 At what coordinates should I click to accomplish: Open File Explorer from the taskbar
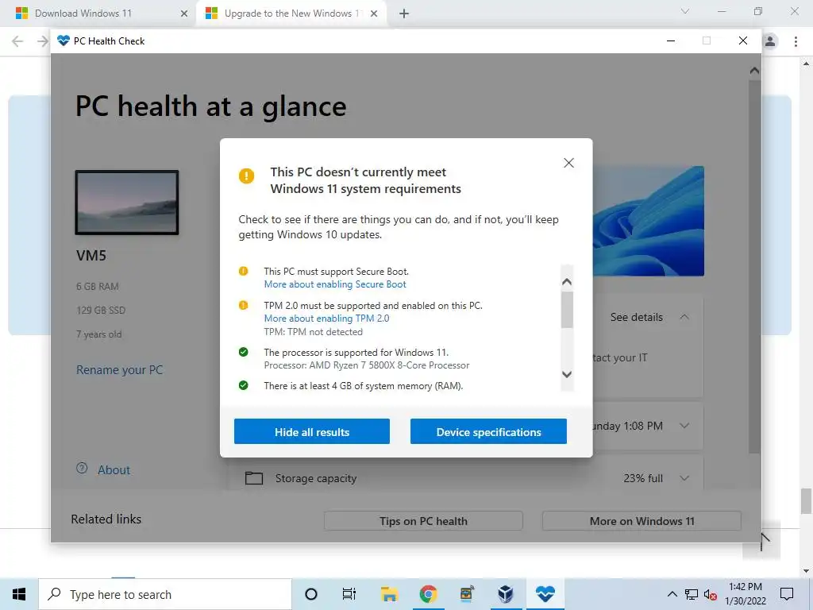pos(389,594)
